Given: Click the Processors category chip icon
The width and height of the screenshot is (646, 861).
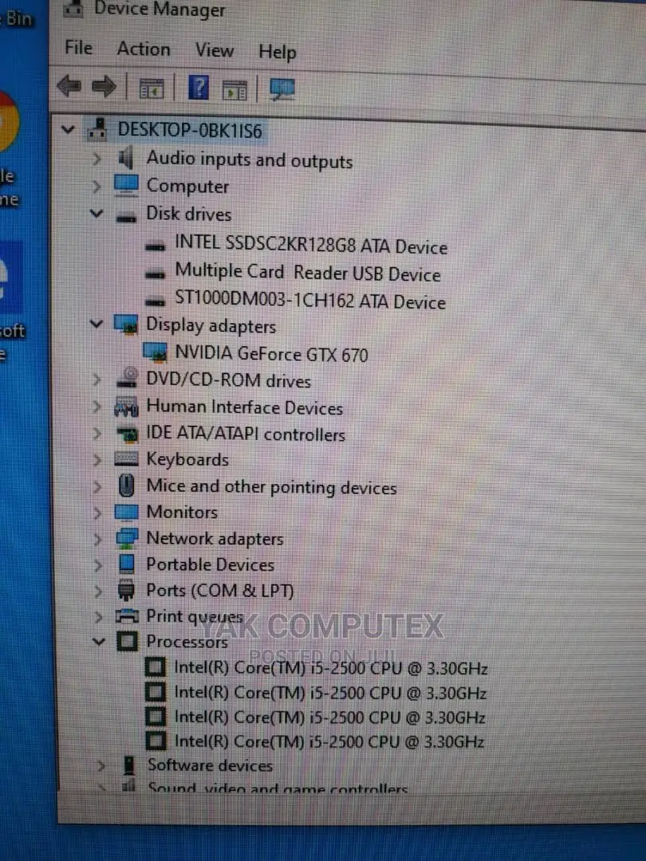Looking at the screenshot, I should [x=128, y=641].
